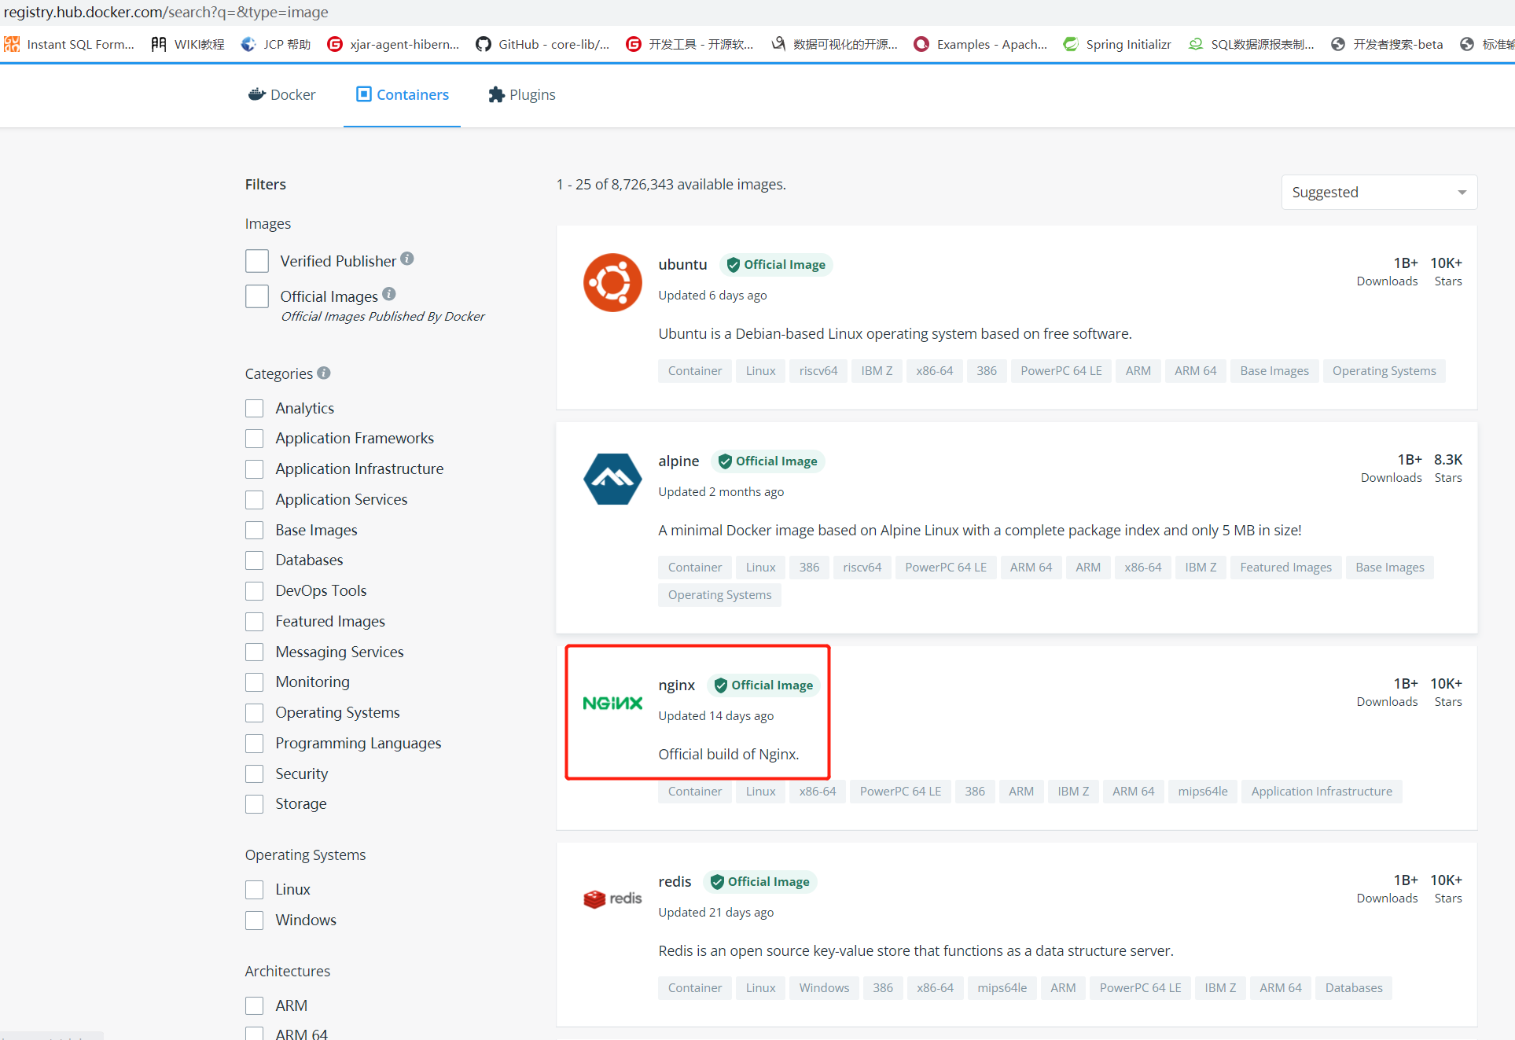Check the Application Frameworks category
Screen dimensions: 1515x1040
point(254,438)
